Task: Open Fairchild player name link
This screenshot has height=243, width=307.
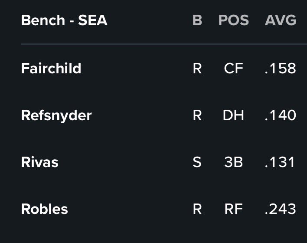Action: [x=51, y=68]
